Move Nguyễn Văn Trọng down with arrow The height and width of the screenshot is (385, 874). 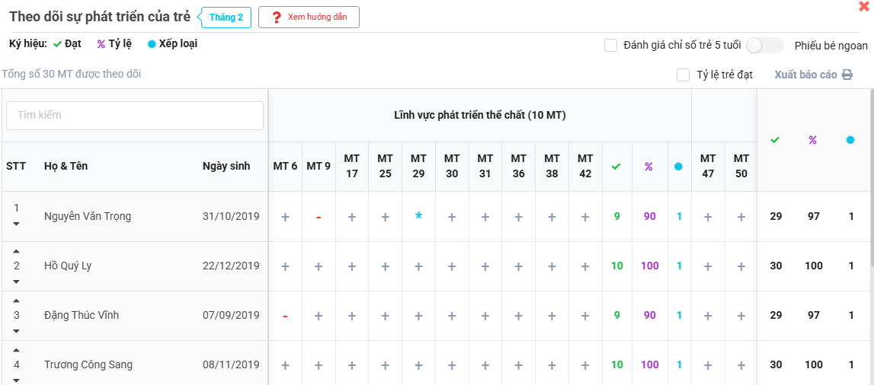(17, 224)
